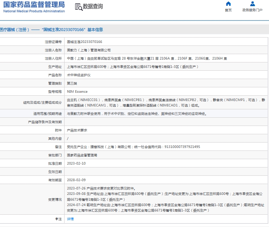Click the 首页 home icon
The width and height of the screenshot is (269, 227).
click(x=228, y=4)
